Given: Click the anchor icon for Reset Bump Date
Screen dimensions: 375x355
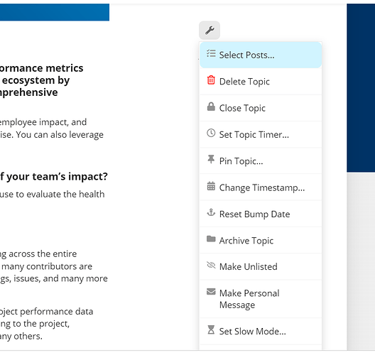Looking at the screenshot, I should click(211, 212).
